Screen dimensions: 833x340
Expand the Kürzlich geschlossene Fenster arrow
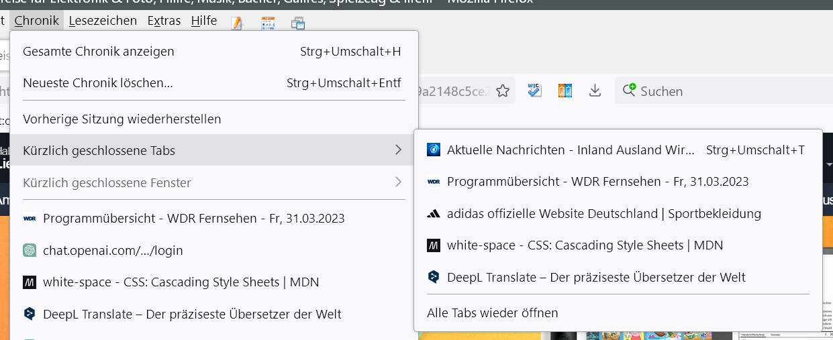[x=398, y=182]
